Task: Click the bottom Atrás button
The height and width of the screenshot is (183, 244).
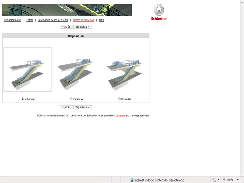Action: [66, 107]
